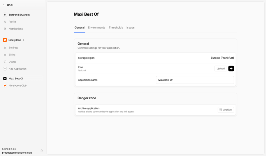Click the sign out icon
The image size is (266, 156).
click(42, 151)
